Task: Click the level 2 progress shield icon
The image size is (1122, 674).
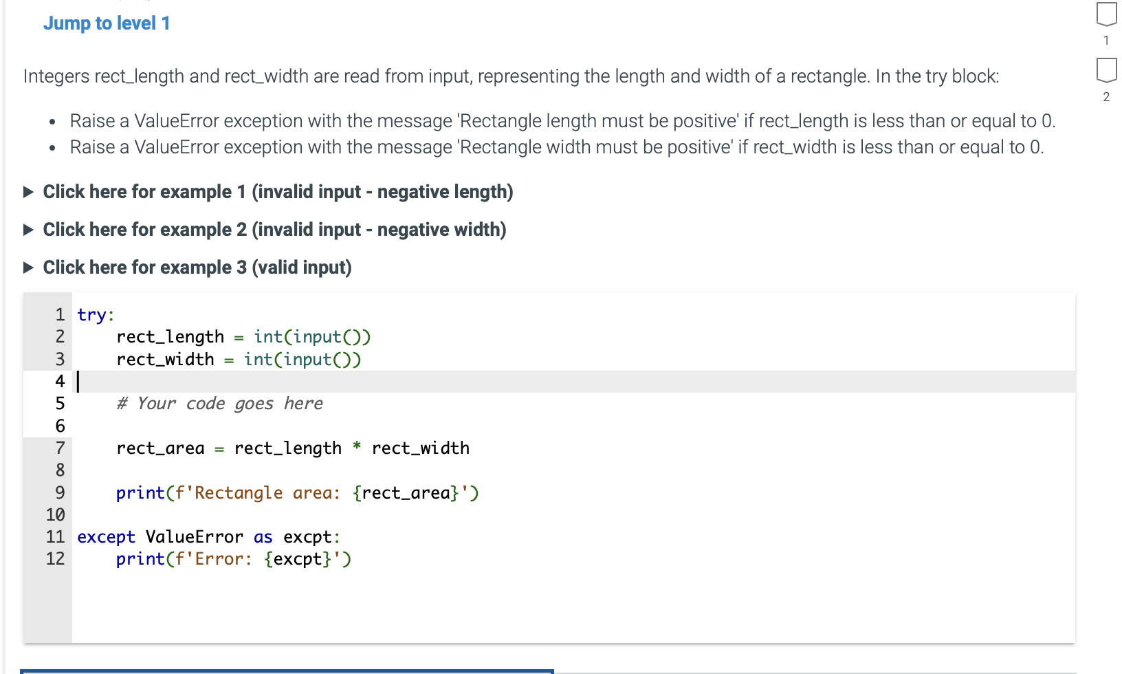Action: [1105, 69]
